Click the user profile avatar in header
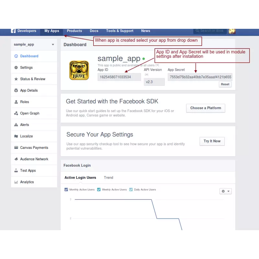 point(232,31)
